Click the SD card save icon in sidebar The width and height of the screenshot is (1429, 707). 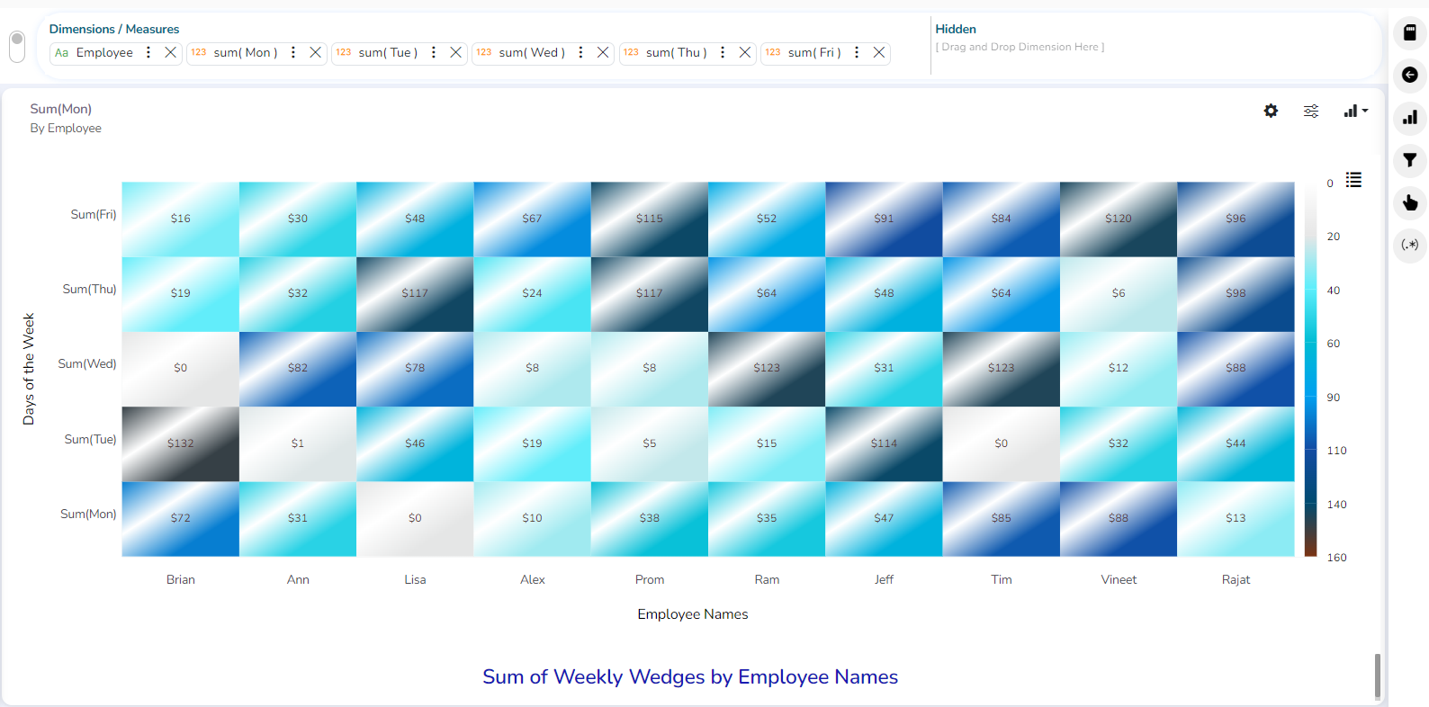(1409, 32)
